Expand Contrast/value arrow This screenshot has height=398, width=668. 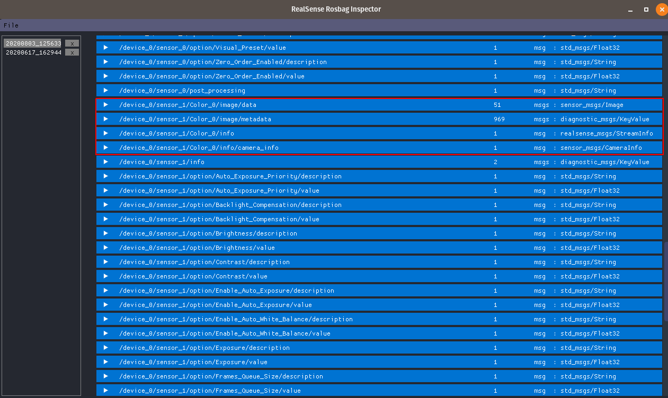point(105,276)
